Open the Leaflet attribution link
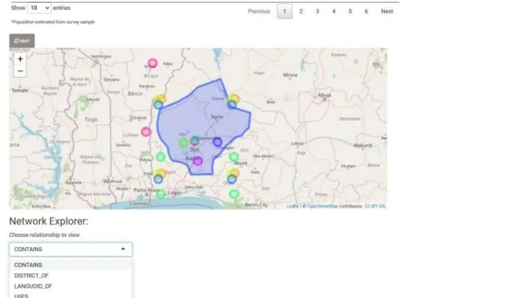Image resolution: width=530 pixels, height=298 pixels. tap(292, 206)
